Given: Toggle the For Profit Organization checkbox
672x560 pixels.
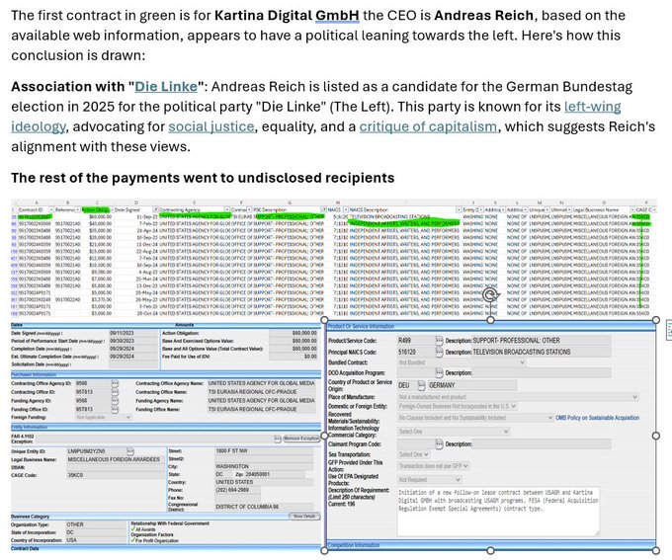Looking at the screenshot, I should pyautogui.click(x=134, y=541).
